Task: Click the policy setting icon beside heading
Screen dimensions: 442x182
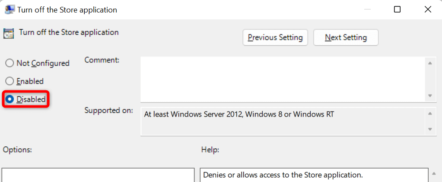Action: (8, 33)
